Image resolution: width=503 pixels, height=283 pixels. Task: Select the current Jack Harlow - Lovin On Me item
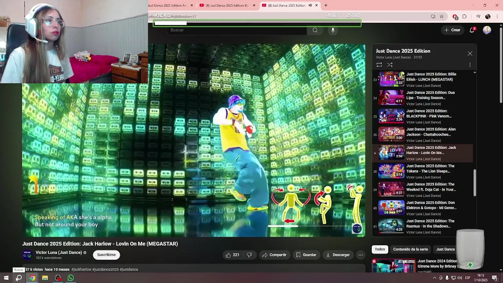coord(422,153)
